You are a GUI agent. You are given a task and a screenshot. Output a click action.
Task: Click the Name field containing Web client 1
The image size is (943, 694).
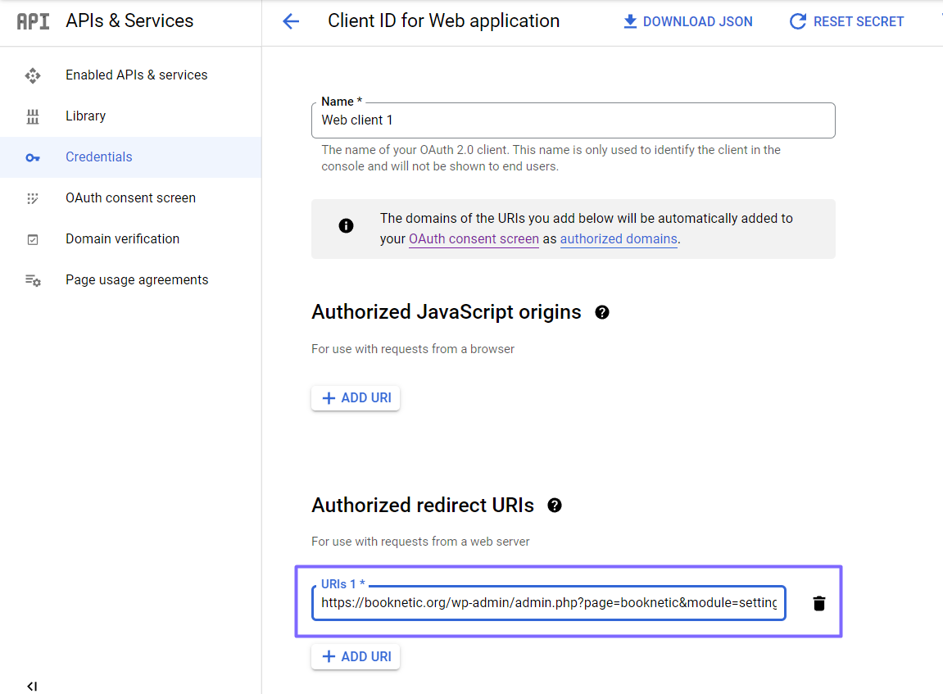pos(573,120)
